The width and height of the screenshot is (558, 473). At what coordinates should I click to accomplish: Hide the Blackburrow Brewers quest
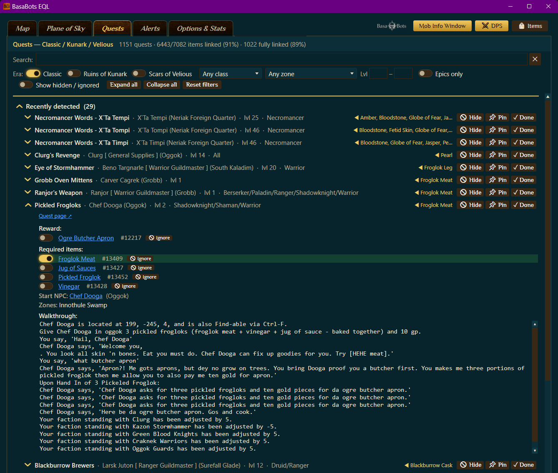pyautogui.click(x=470, y=465)
